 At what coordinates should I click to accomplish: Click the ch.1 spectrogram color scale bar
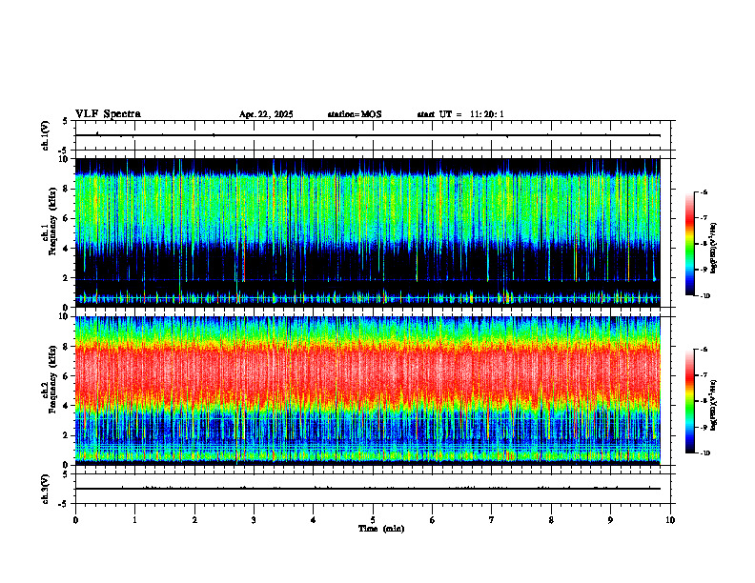click(x=690, y=244)
